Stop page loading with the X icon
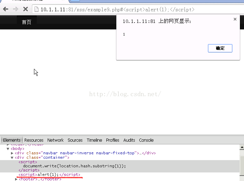The image size is (244, 181). pyautogui.click(x=25, y=9)
